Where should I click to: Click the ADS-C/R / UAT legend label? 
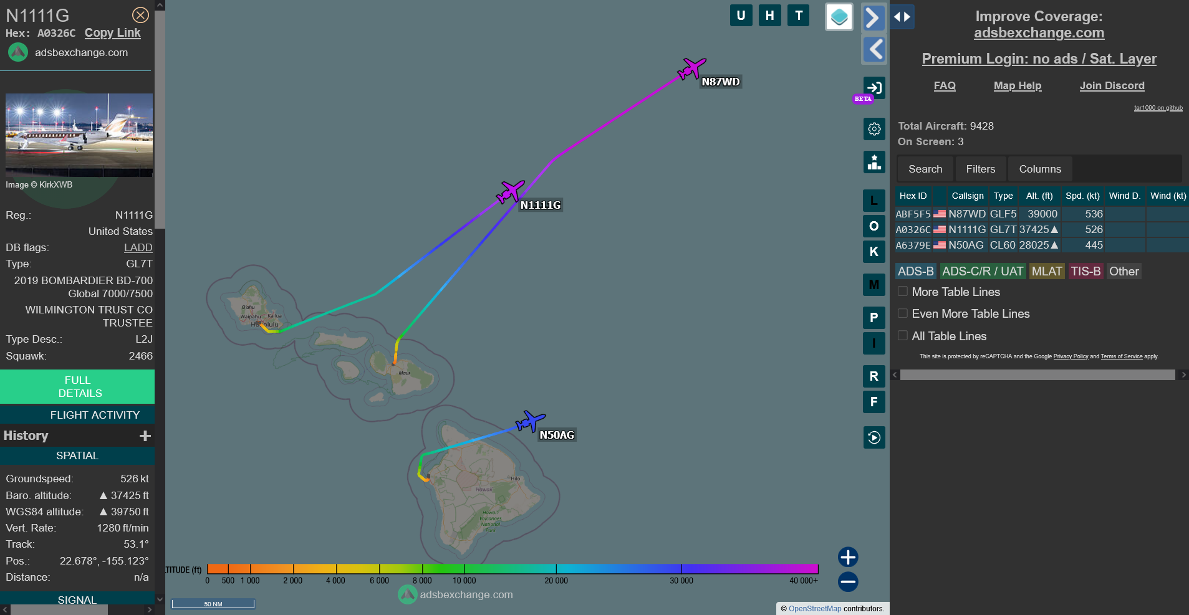point(983,271)
